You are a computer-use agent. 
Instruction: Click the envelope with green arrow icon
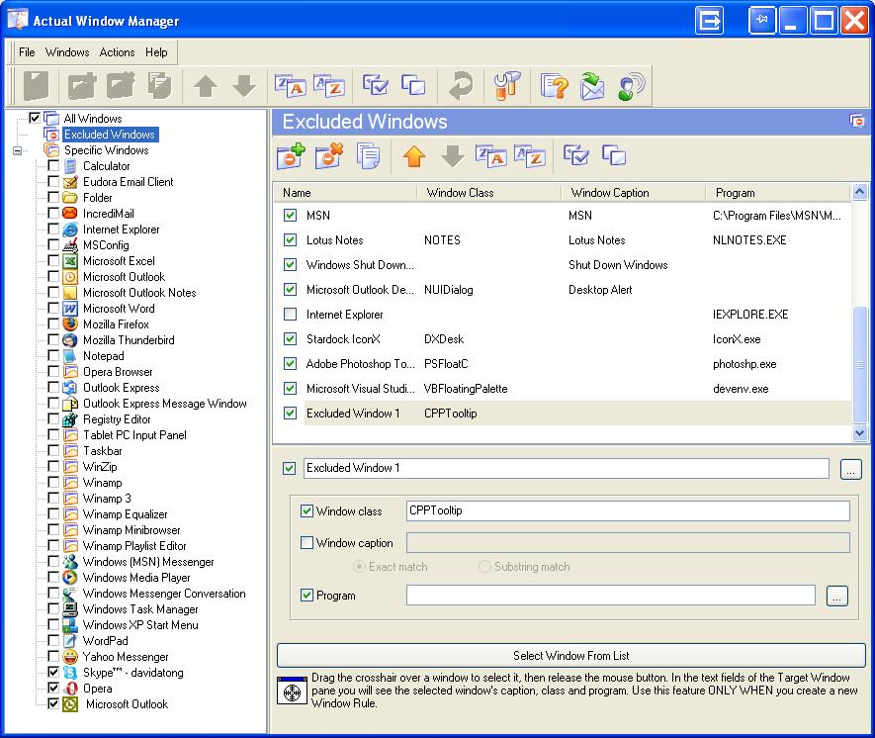pos(592,86)
